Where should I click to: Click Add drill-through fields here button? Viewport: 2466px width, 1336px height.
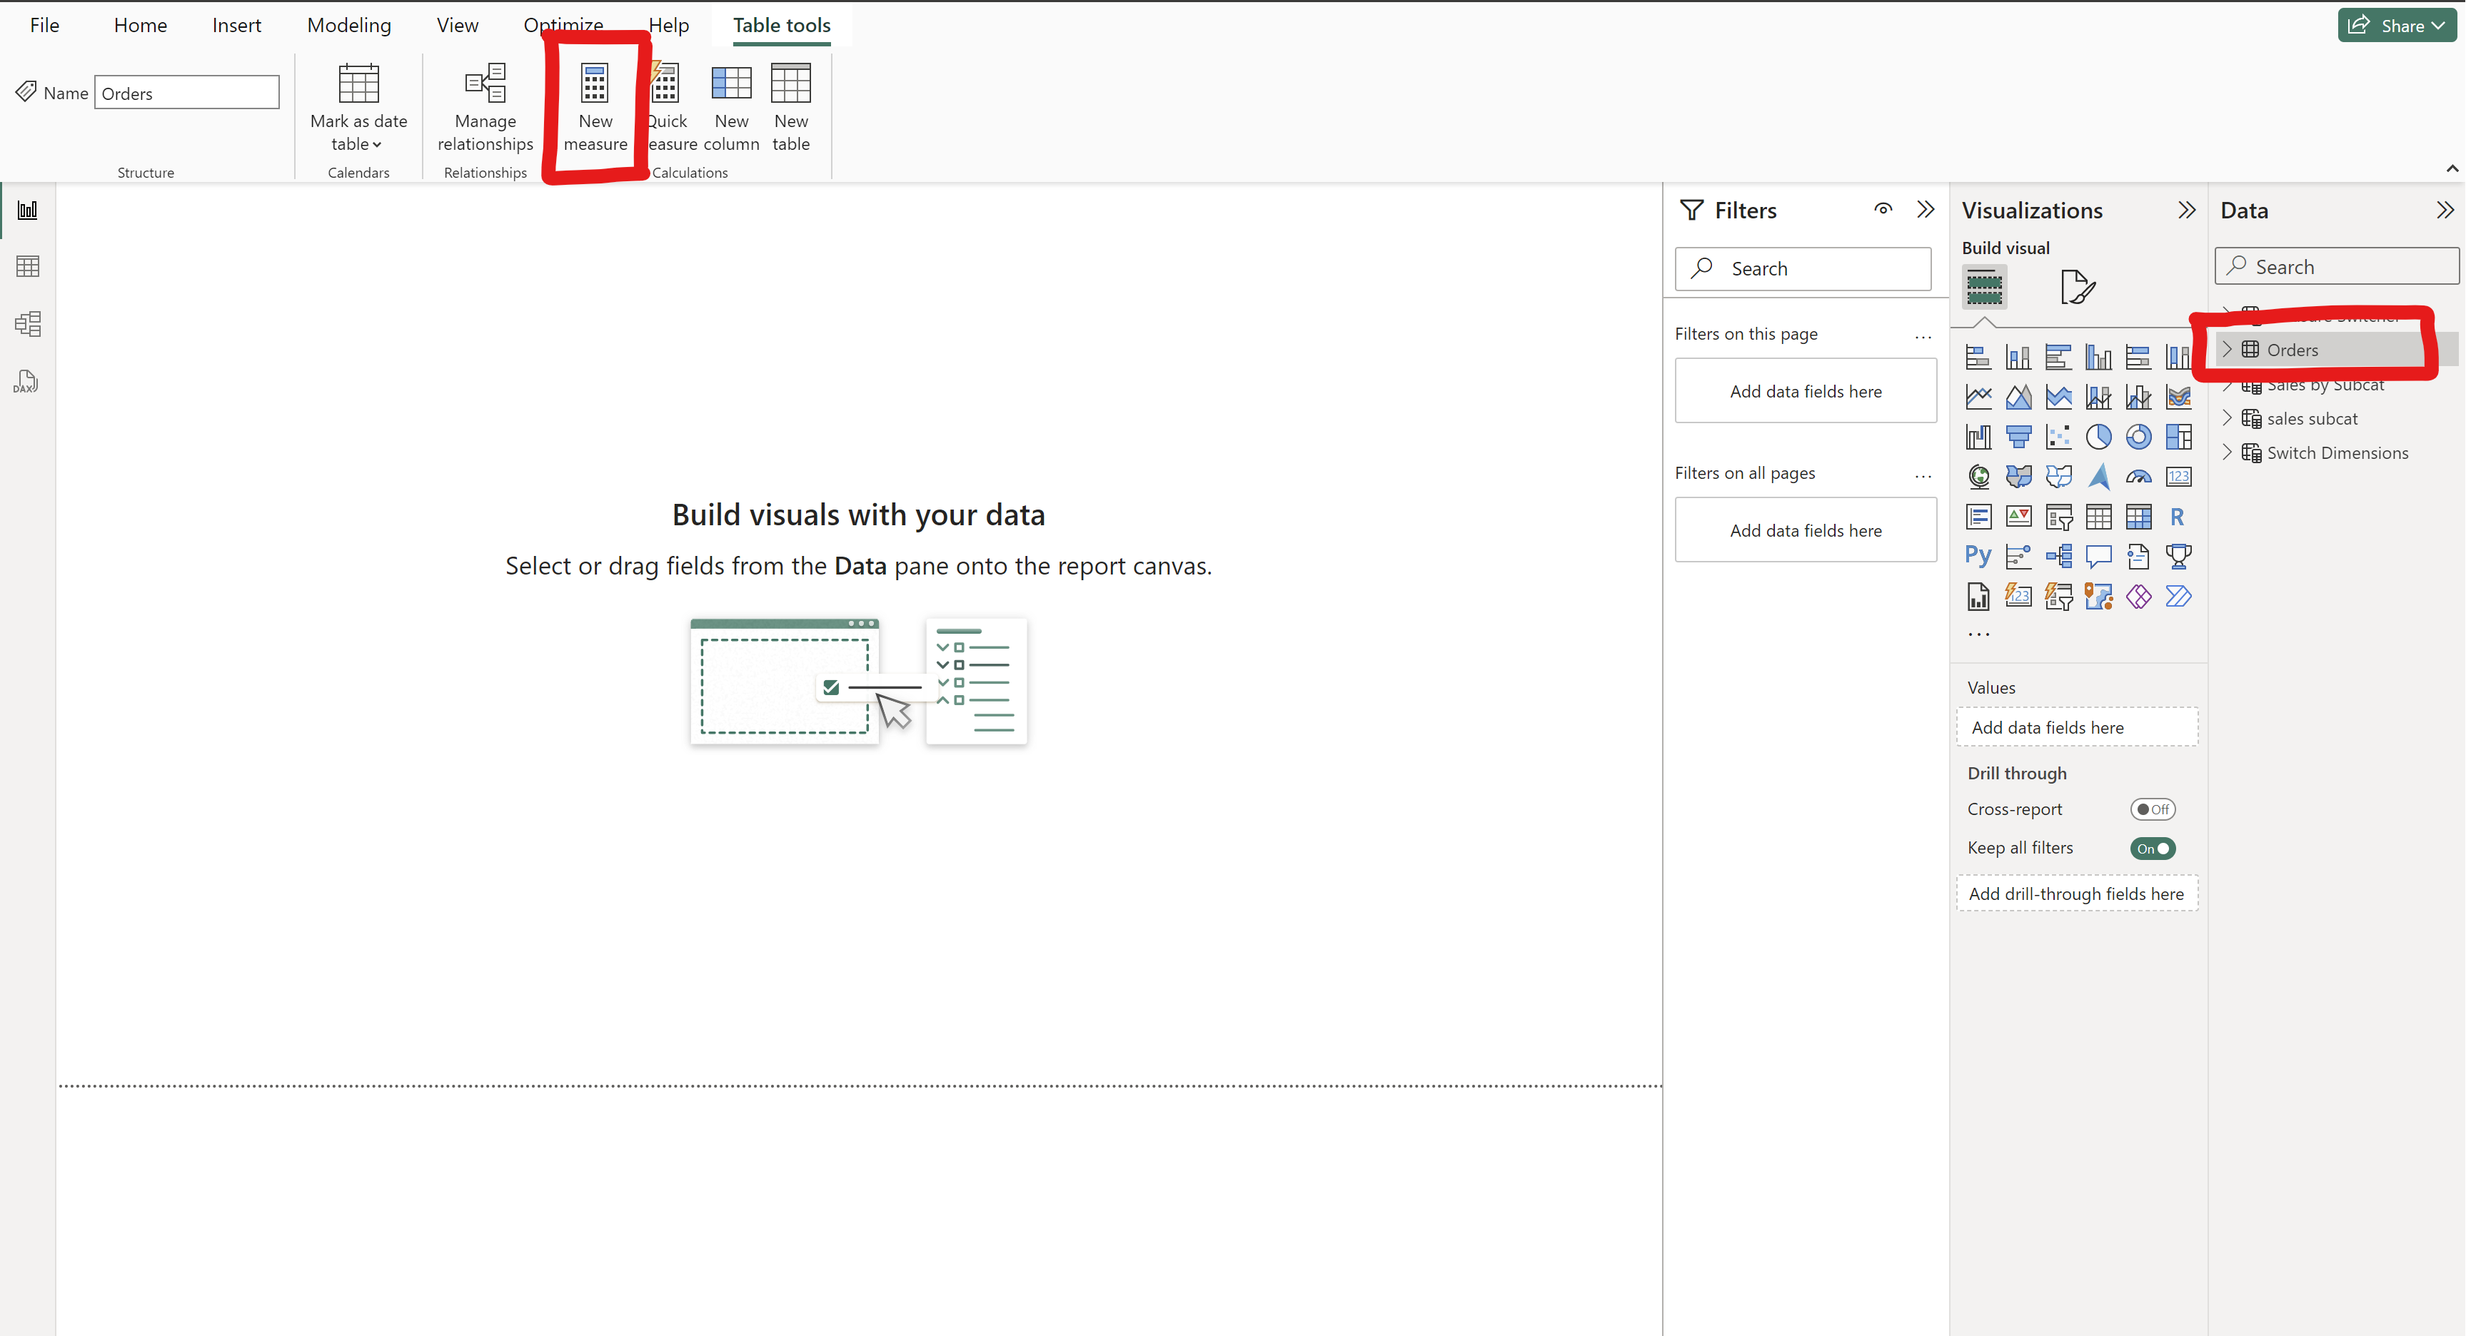click(2076, 894)
